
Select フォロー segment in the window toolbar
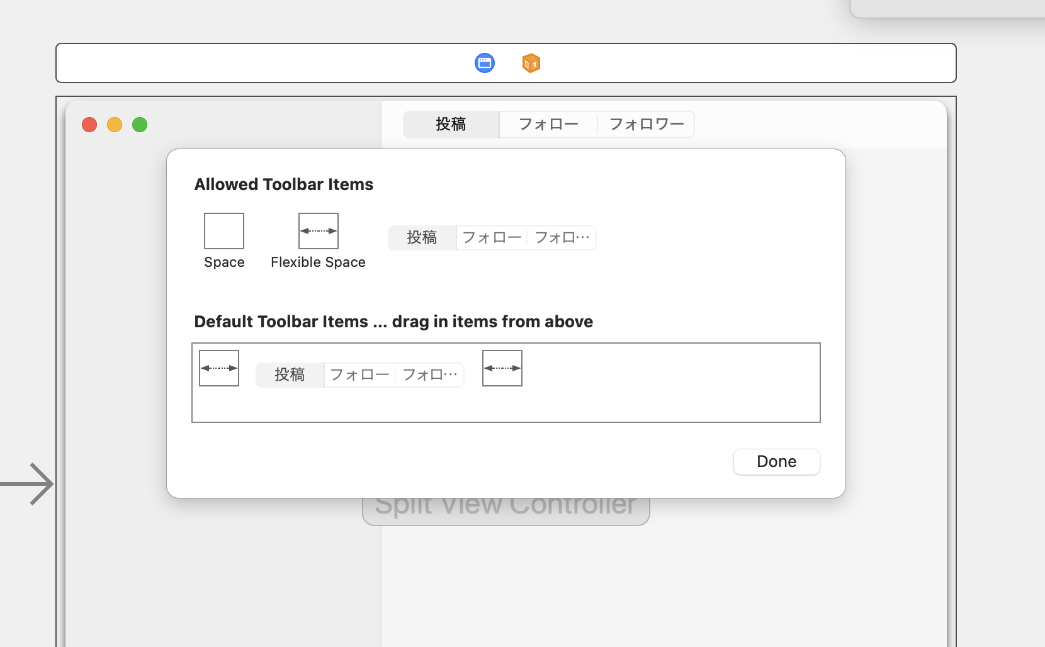click(x=548, y=125)
